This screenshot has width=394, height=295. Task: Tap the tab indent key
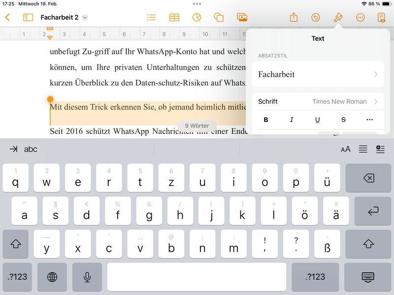click(14, 149)
